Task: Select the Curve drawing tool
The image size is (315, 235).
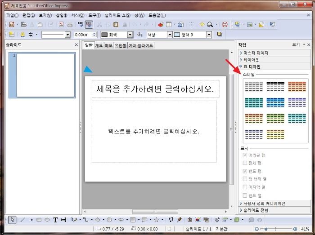Action: (x=74, y=220)
